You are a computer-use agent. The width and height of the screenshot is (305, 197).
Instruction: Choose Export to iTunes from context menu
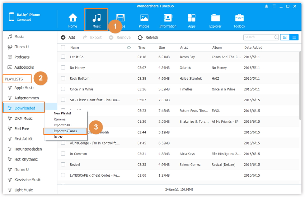click(65, 131)
